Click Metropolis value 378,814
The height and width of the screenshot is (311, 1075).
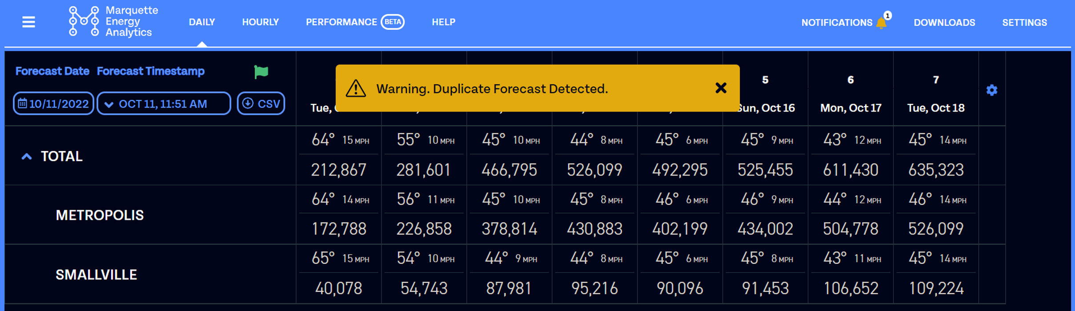[509, 229]
